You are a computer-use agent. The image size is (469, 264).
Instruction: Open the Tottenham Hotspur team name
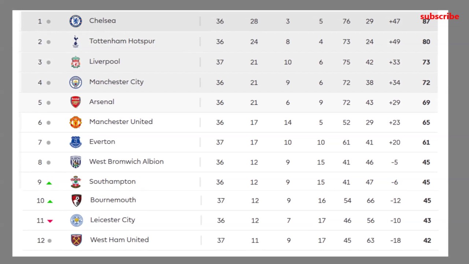[x=122, y=41]
